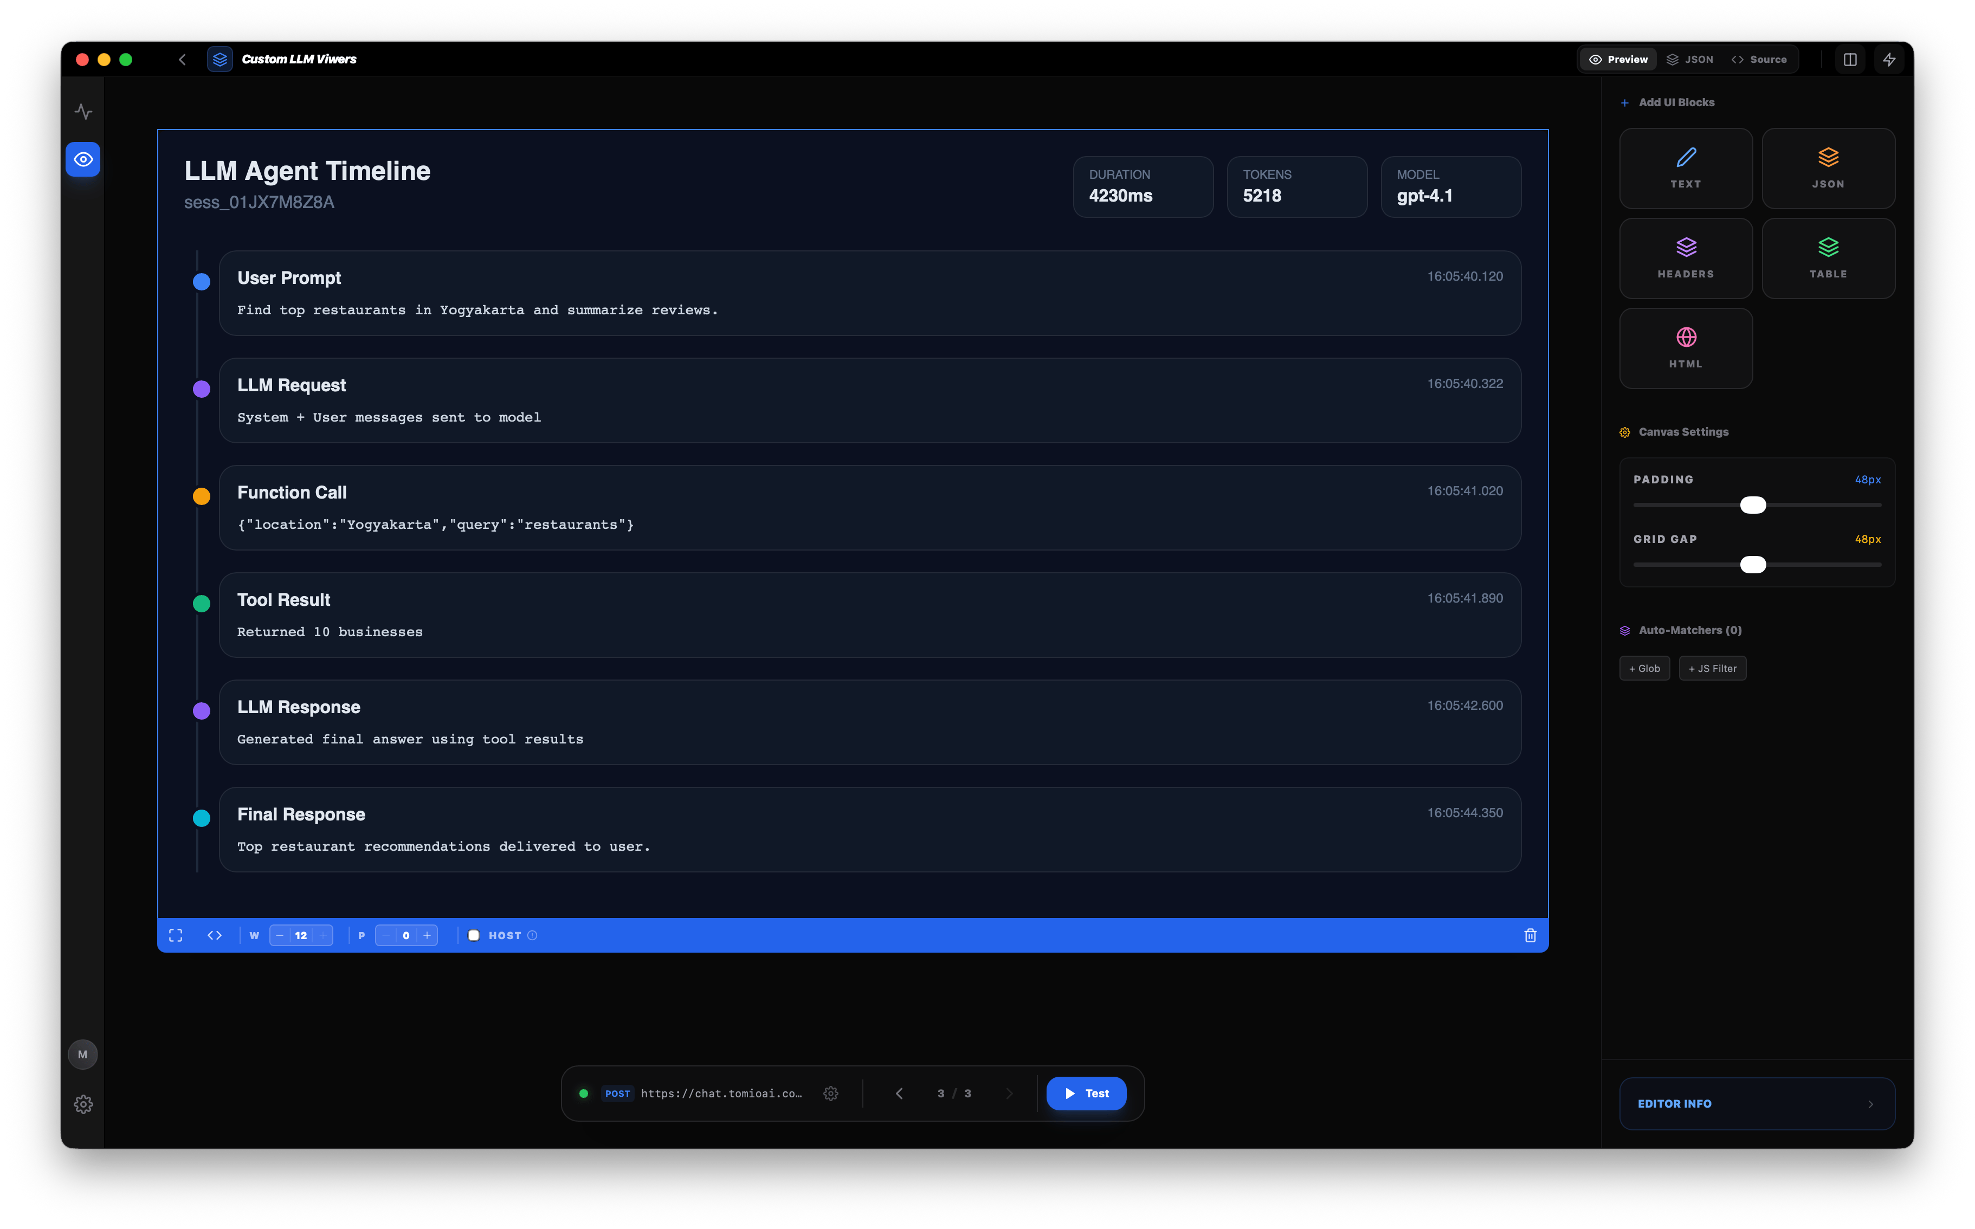Open sidebar settings gear
Viewport: 1975px width, 1229px height.
point(83,1104)
